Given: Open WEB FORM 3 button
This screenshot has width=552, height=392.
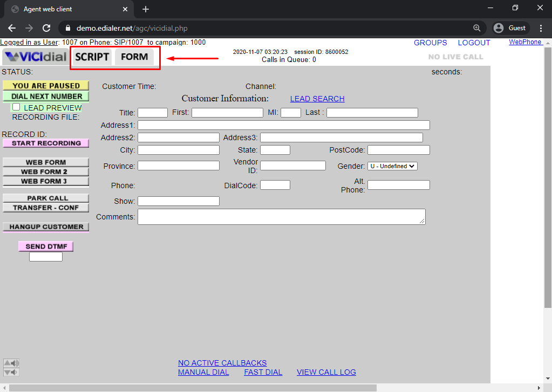Looking at the screenshot, I should click(46, 181).
